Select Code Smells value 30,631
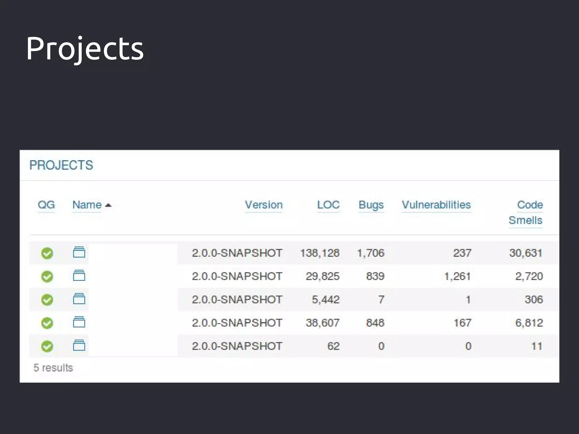This screenshot has height=434, width=579. coord(526,253)
